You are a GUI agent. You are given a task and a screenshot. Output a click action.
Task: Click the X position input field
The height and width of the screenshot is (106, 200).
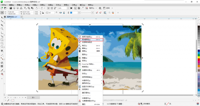pyautogui.click(x=13, y=12)
